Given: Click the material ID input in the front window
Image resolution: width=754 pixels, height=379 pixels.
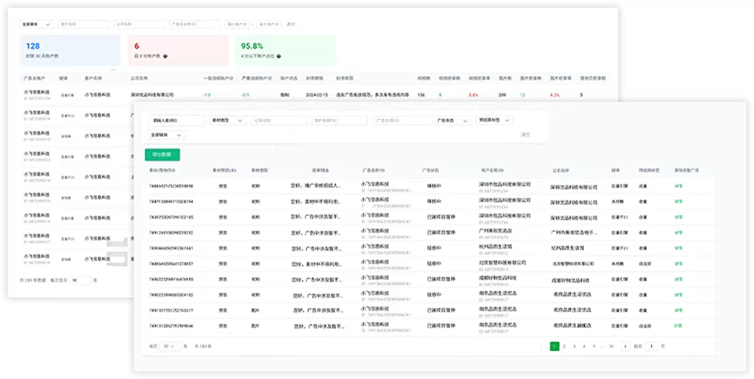Looking at the screenshot, I should coord(176,121).
